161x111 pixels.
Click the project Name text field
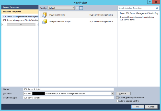point(68,89)
